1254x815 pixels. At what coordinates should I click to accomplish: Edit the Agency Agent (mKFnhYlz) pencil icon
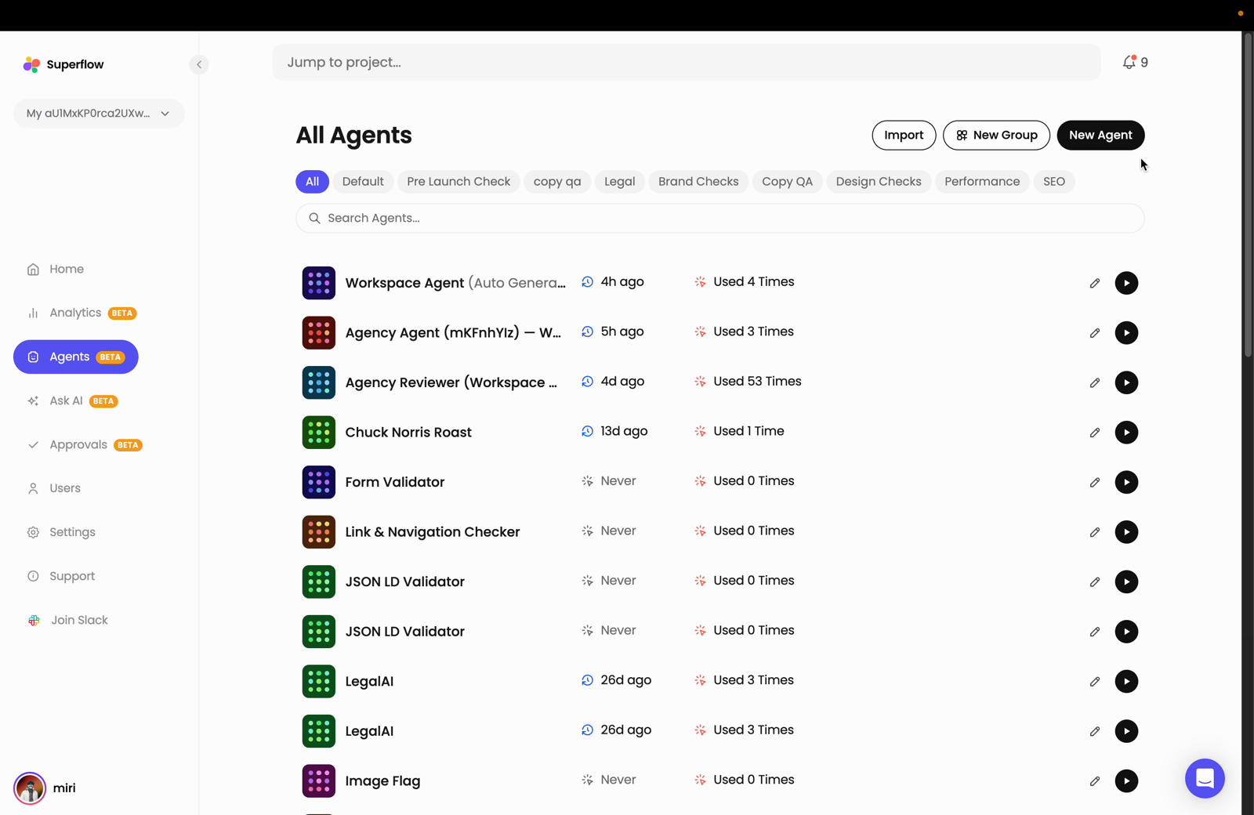(1095, 333)
